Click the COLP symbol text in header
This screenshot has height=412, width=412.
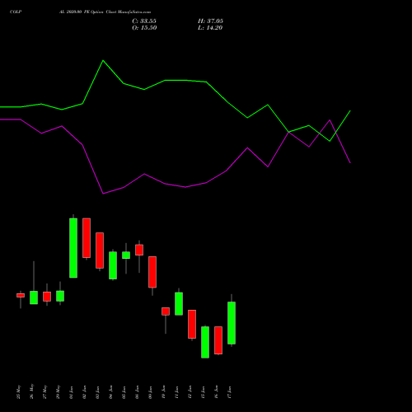coord(16,12)
